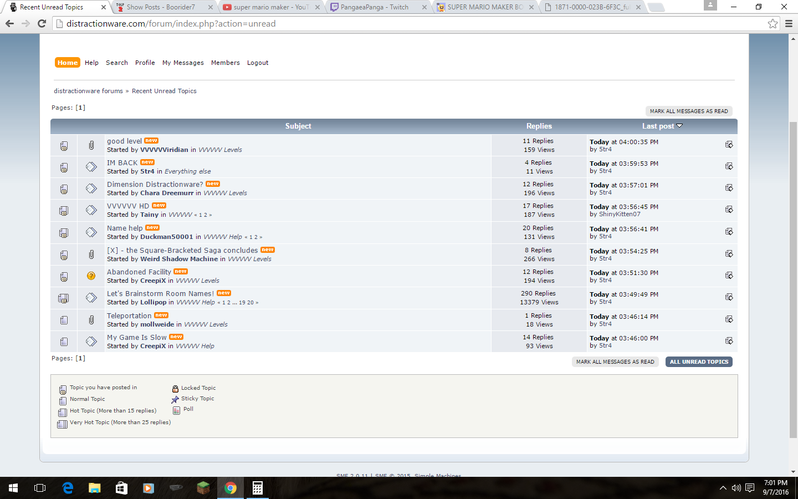Adjust volume via the speaker tray icon
The image size is (798, 499).
click(x=736, y=488)
